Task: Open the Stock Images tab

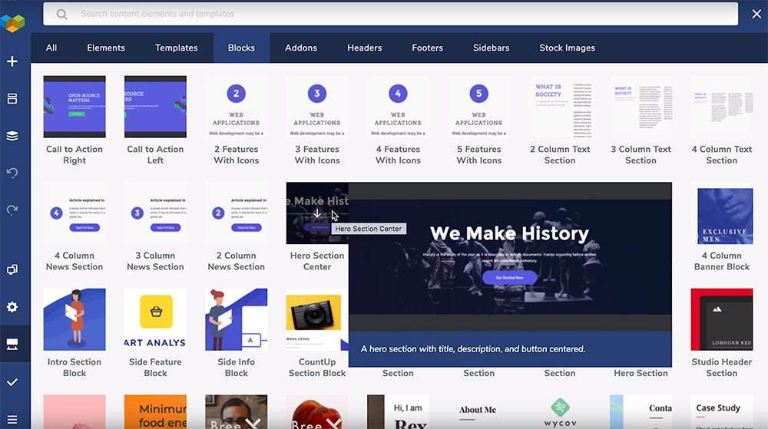Action: pos(568,48)
